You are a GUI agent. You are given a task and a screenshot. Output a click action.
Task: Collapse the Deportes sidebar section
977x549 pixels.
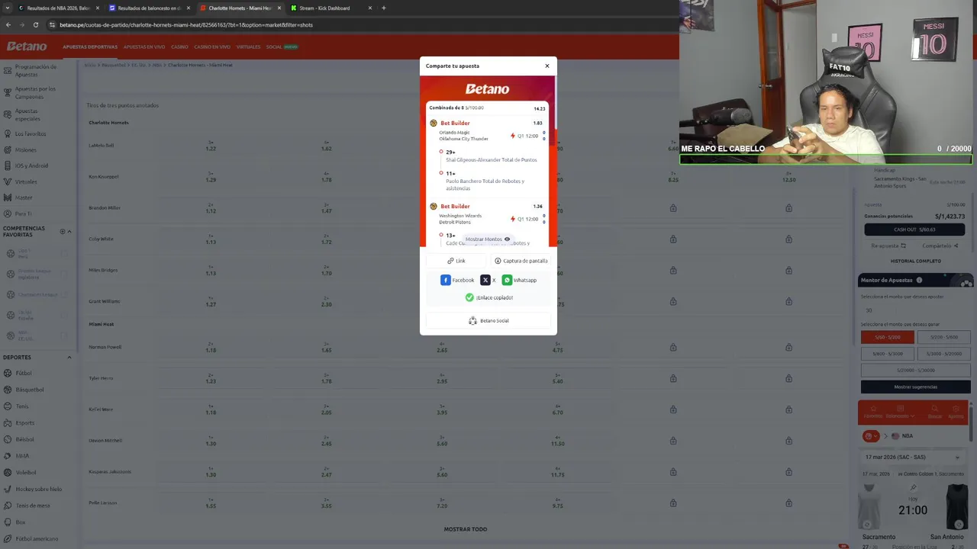pos(69,357)
